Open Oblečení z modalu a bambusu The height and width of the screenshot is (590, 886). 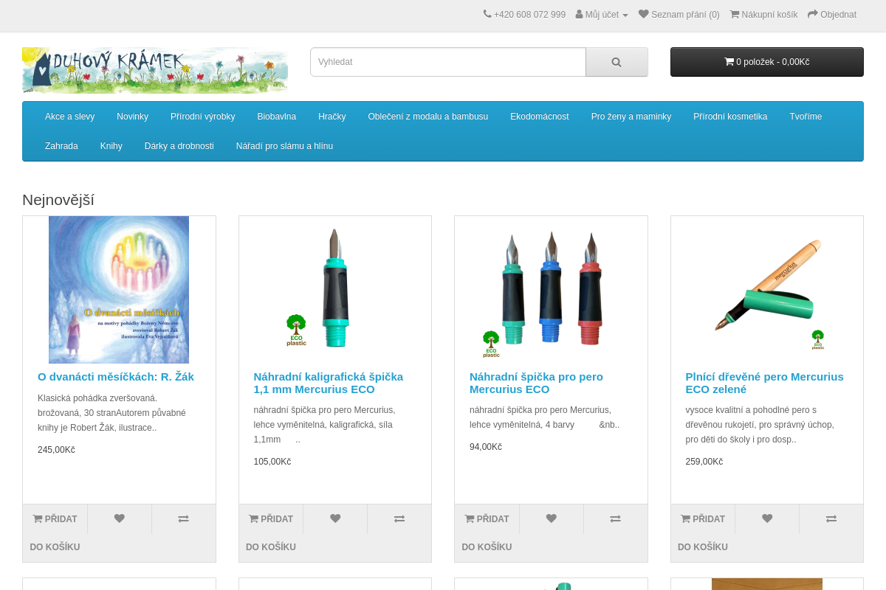pyautogui.click(x=427, y=117)
